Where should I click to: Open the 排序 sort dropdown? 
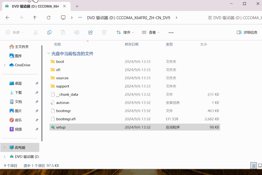125,32
